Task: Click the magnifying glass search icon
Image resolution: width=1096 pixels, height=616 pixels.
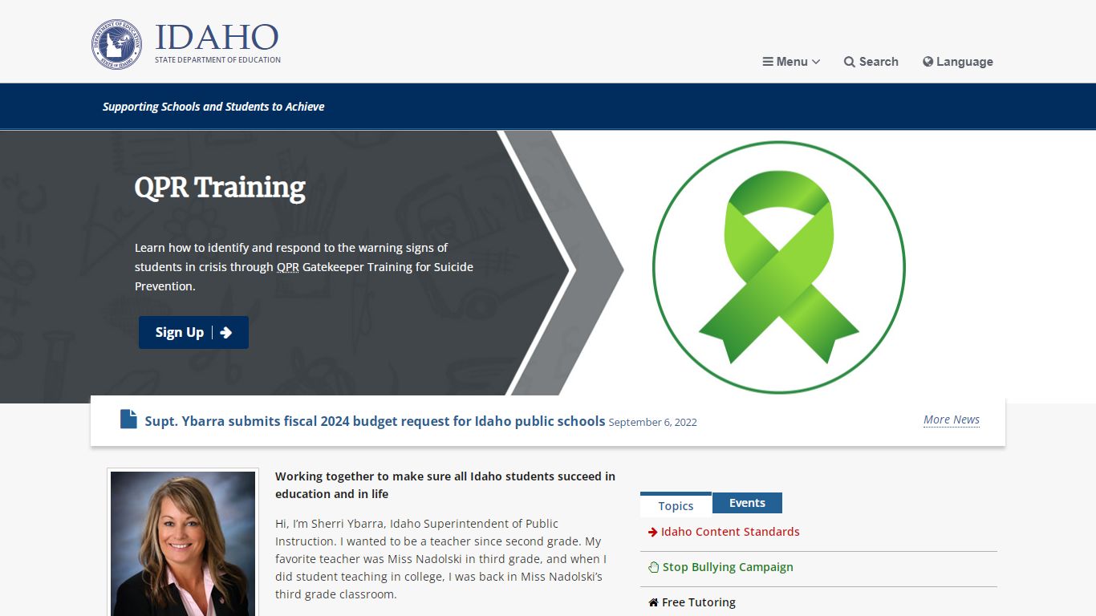Action: click(x=850, y=62)
